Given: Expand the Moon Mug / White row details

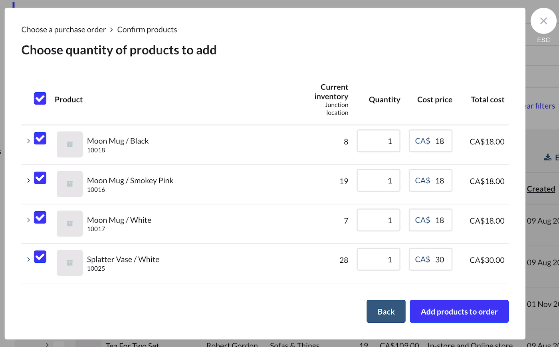Looking at the screenshot, I should pyautogui.click(x=28, y=220).
